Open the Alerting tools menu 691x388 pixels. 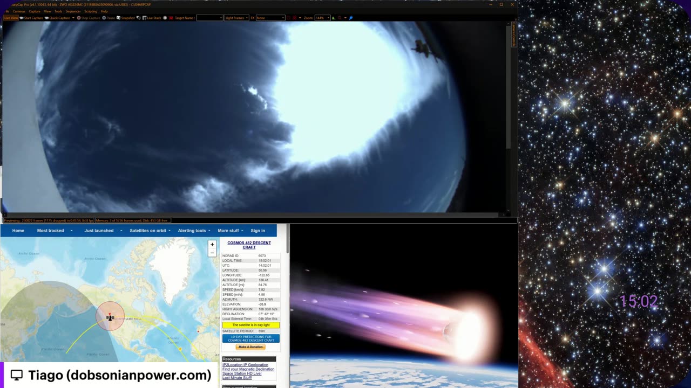pos(194,231)
